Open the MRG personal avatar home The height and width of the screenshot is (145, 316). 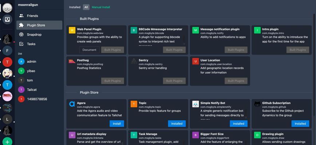[7, 8]
